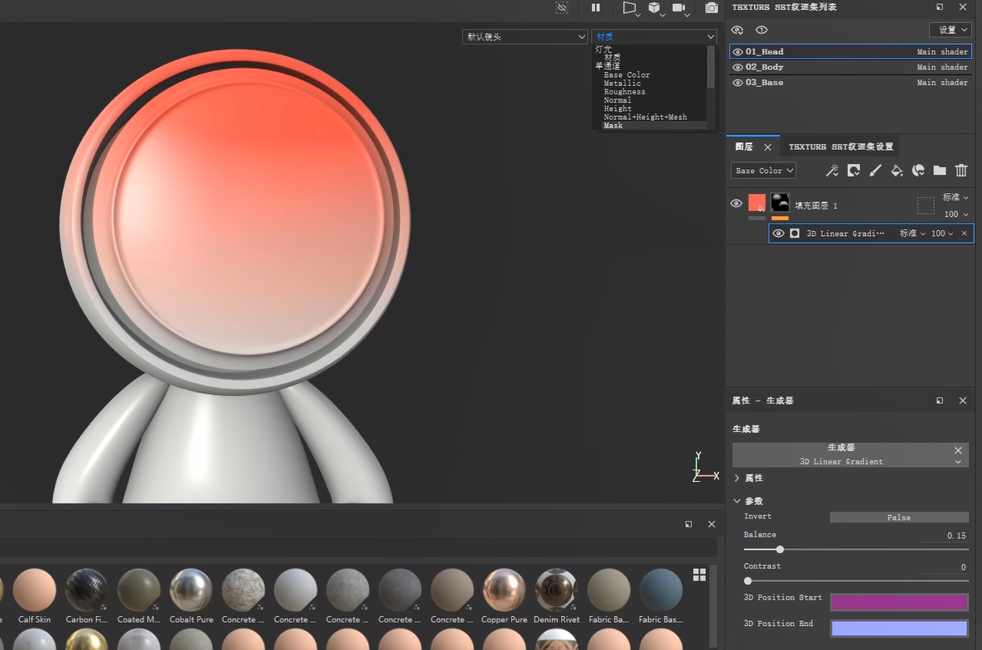
Task: Choose Normal+Height+Mesh in the viewport mode list
Action: pos(645,117)
